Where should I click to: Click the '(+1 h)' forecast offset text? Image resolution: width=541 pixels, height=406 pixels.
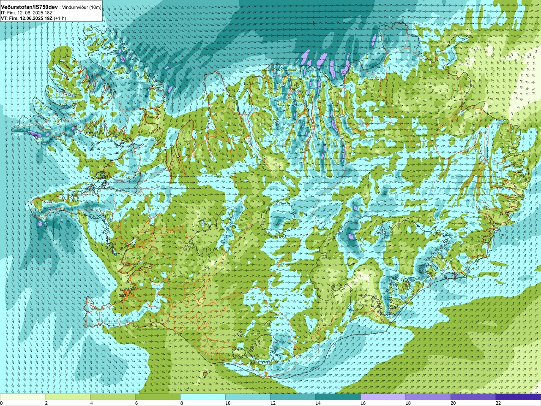click(x=60, y=18)
